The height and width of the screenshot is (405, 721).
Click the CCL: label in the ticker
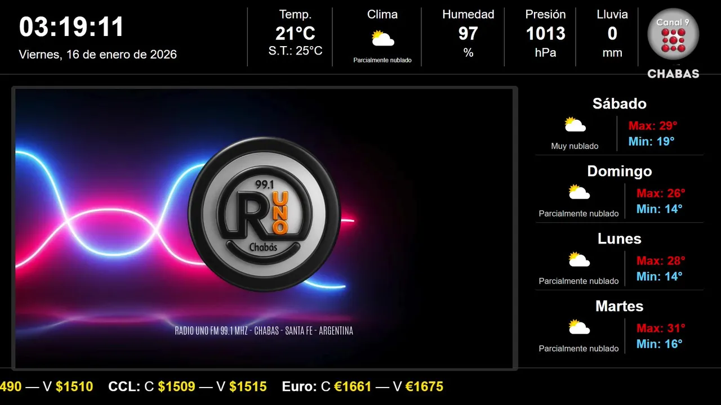124,387
